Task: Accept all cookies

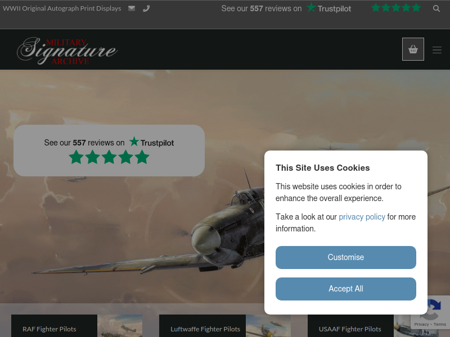Action: (x=346, y=289)
